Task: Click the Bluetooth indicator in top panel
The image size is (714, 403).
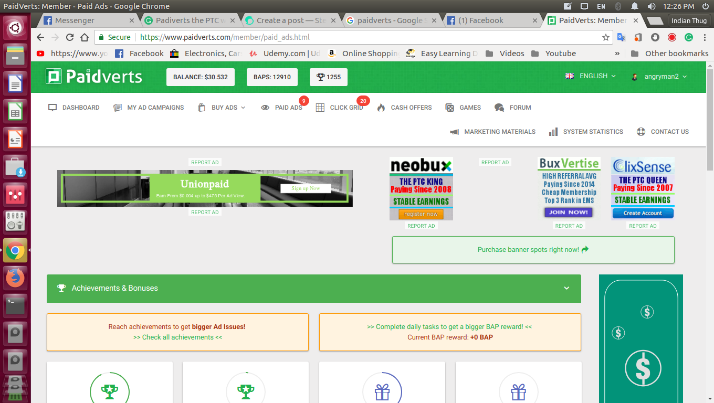Action: pyautogui.click(x=618, y=6)
